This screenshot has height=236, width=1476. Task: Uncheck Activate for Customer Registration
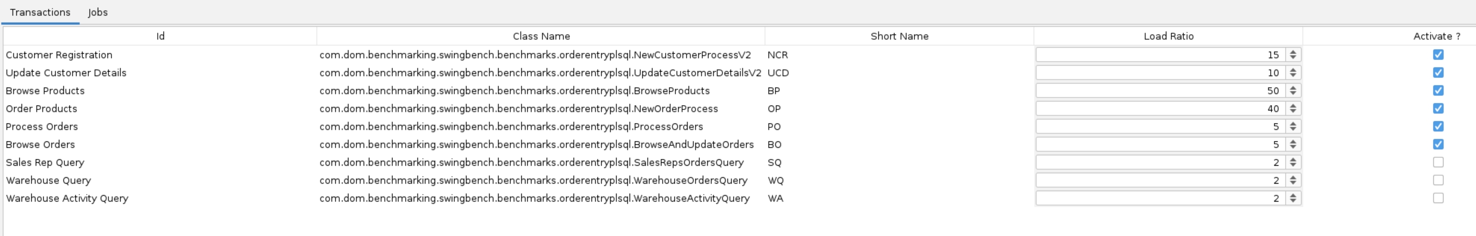(1438, 54)
